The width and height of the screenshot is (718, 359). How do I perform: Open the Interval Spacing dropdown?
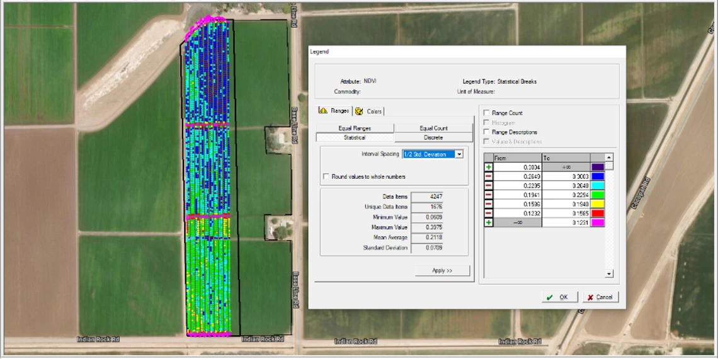(459, 154)
